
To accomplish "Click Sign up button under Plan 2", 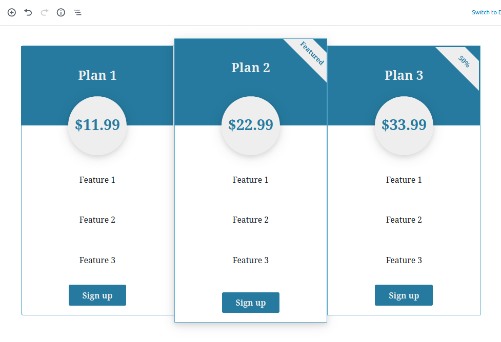I will coord(251,303).
